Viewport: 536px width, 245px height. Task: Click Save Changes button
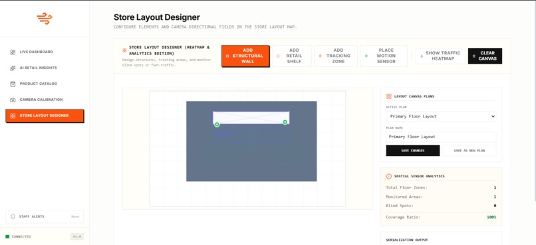click(412, 151)
